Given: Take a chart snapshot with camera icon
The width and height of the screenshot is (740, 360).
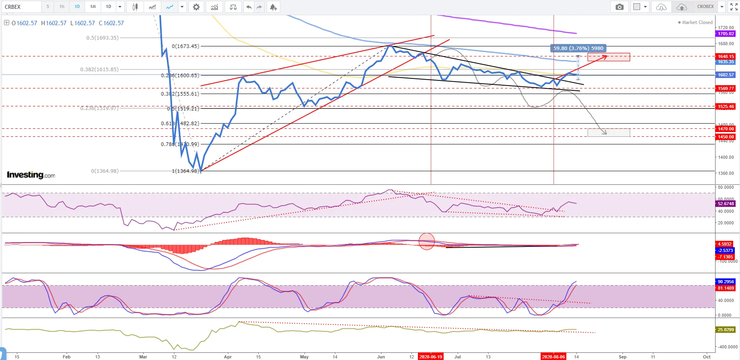Looking at the screenshot, I should (619, 7).
